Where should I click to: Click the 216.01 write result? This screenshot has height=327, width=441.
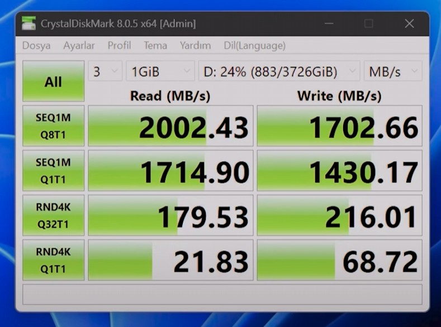coord(340,215)
